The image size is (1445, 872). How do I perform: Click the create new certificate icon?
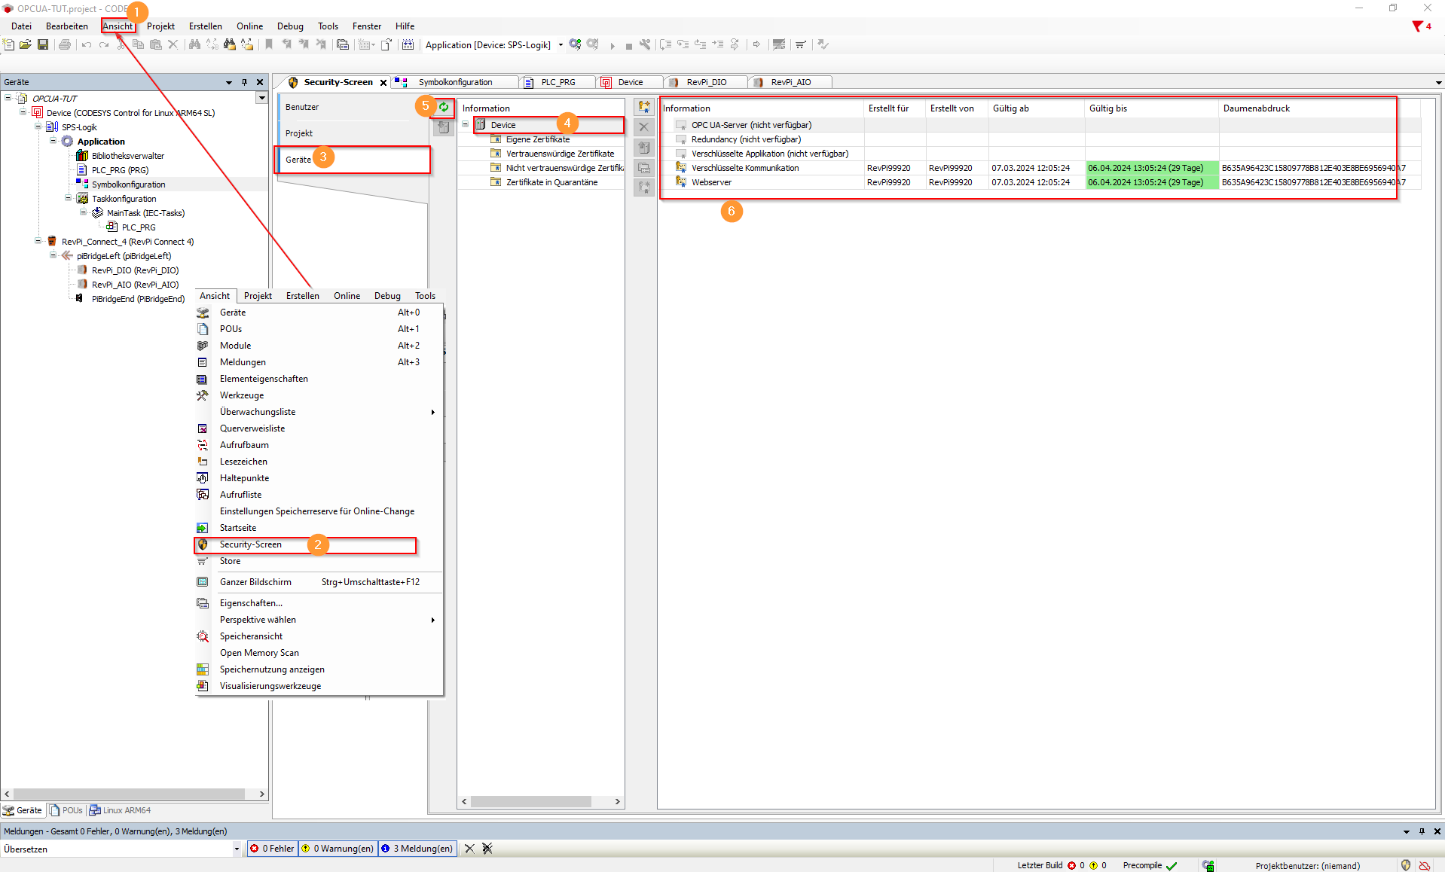643,107
